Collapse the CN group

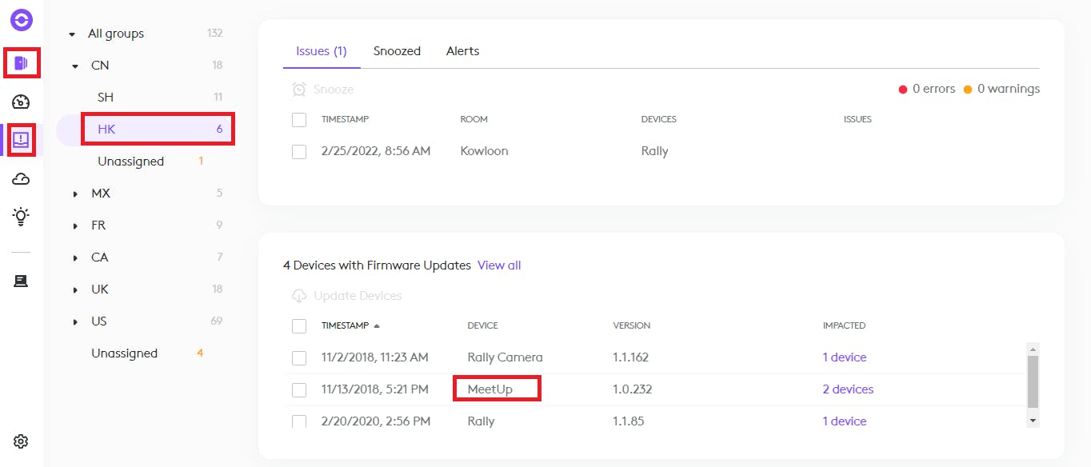pos(75,66)
